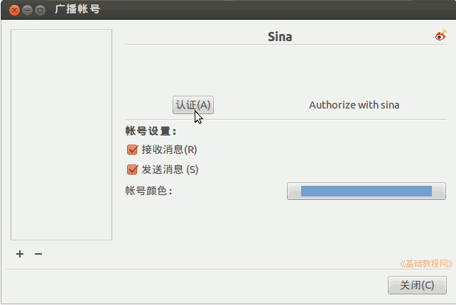Click the 帐号设置 section label

tap(151, 131)
